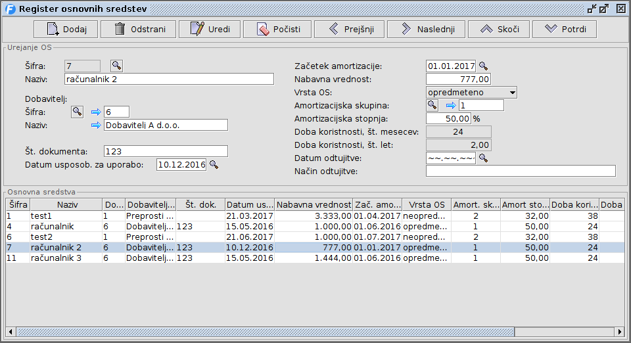Click the Odstrani trash button

[138, 30]
